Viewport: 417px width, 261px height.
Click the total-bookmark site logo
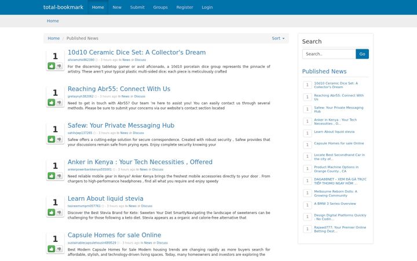click(63, 7)
